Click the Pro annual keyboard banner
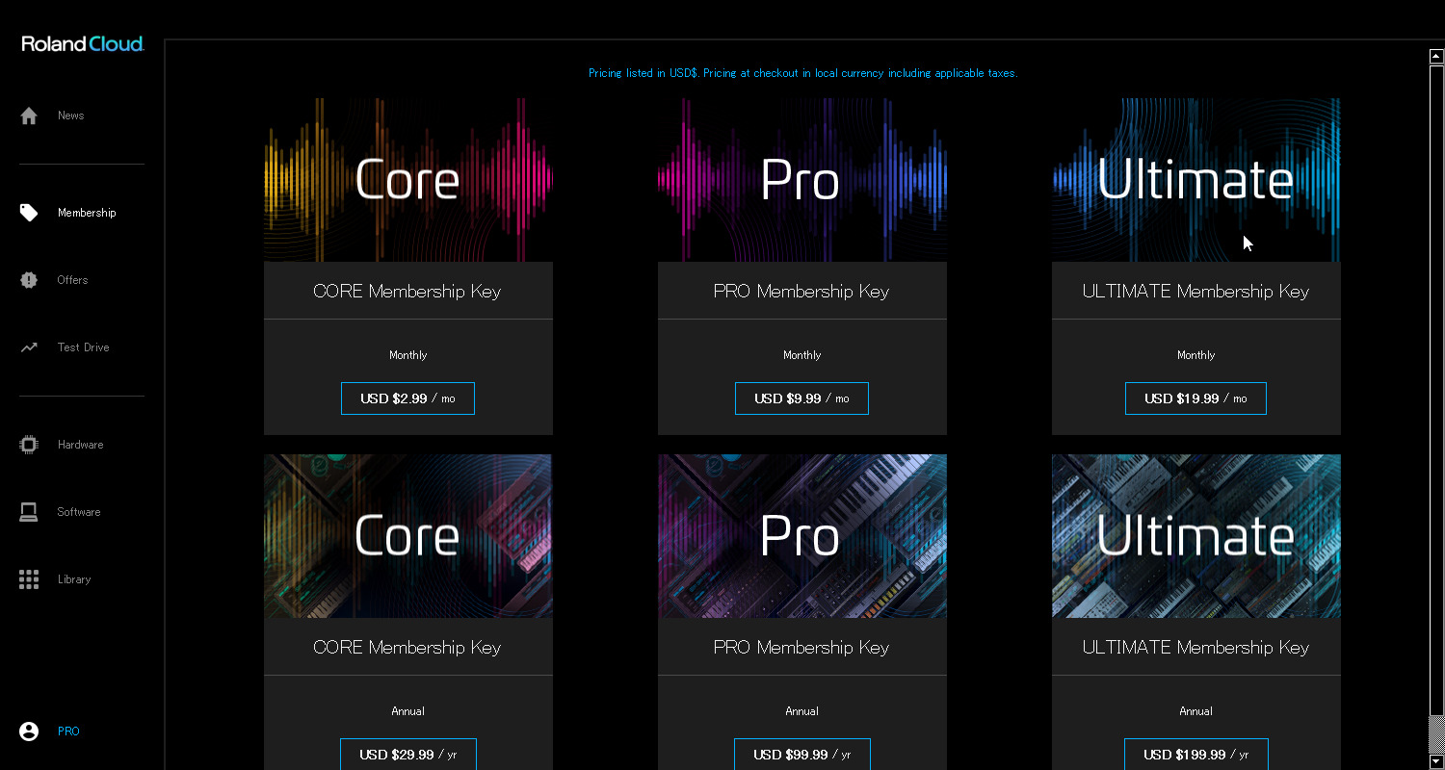This screenshot has width=1445, height=770. coord(802,536)
